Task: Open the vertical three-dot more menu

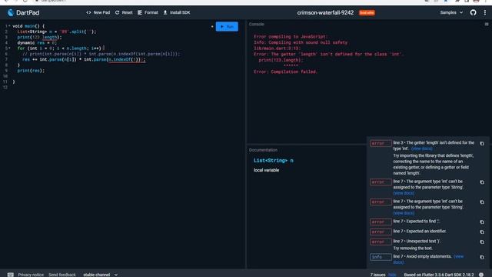Action: click(485, 12)
